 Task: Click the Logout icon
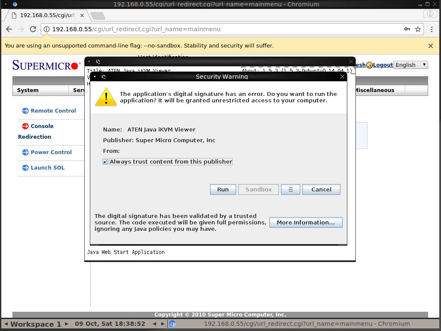(369, 65)
